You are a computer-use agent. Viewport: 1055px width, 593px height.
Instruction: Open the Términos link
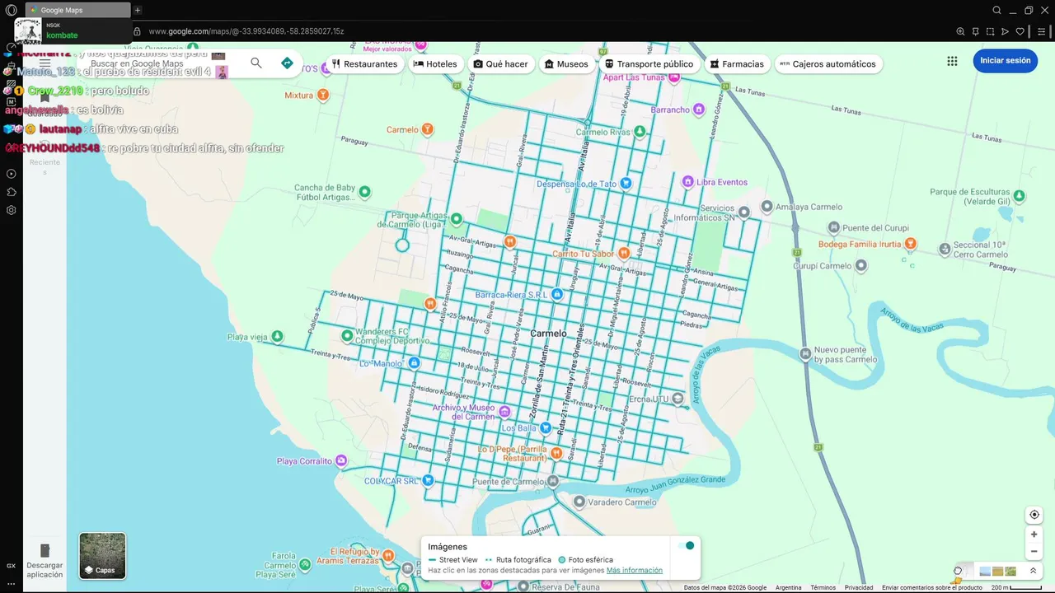[823, 587]
